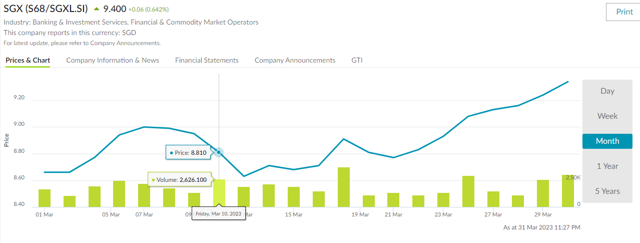Click the 9.400 last price value

(115, 9)
